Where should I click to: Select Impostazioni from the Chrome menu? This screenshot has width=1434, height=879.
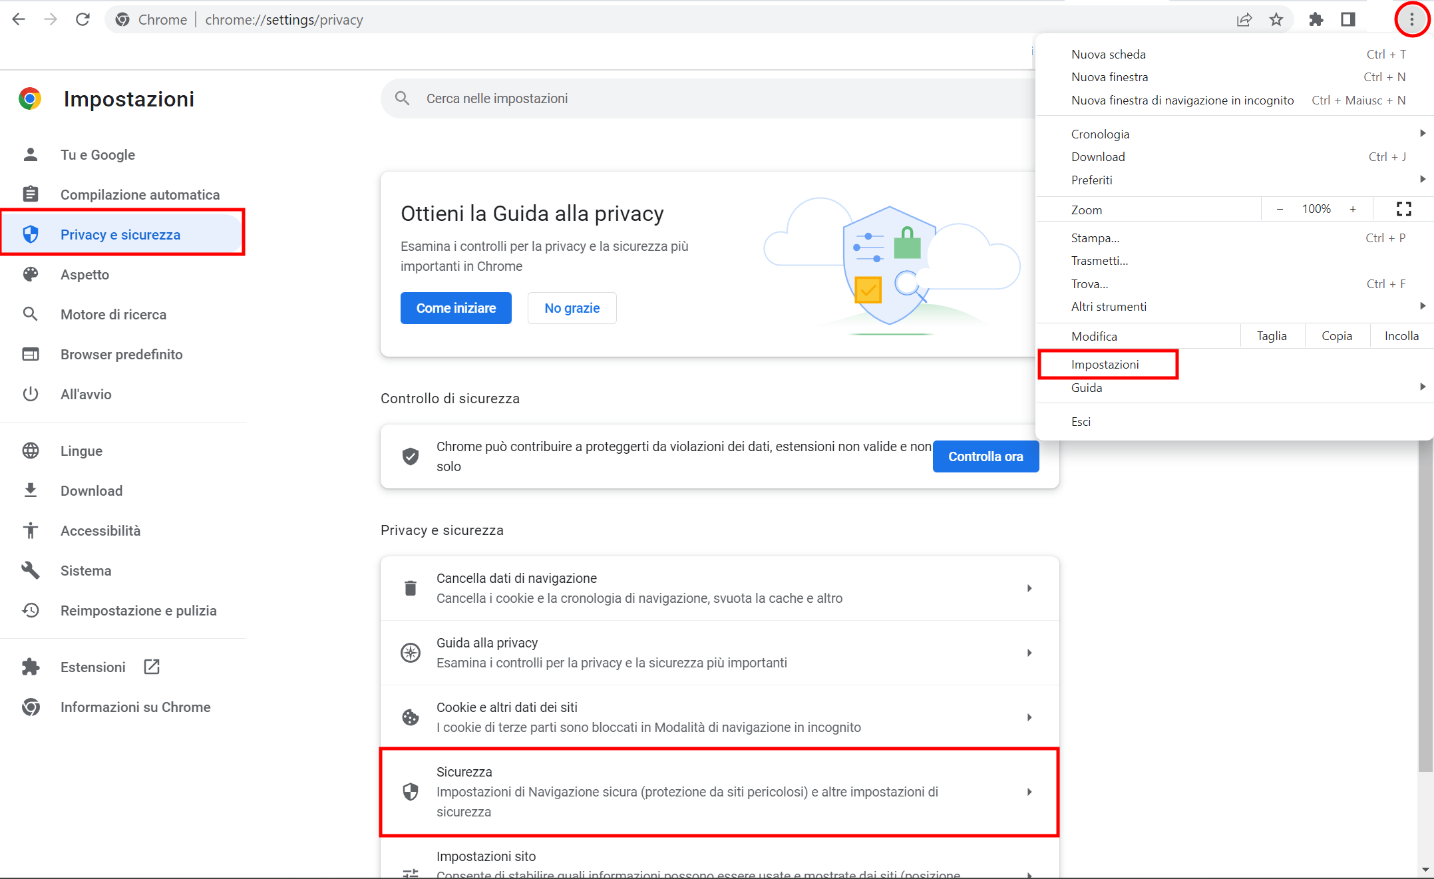1105,364
